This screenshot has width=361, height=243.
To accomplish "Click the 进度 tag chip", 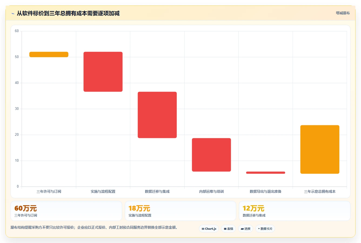I will click(x=245, y=229).
